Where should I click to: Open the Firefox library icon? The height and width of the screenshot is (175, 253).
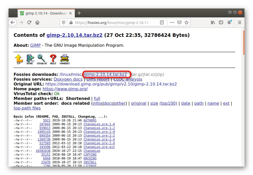tap(213, 23)
